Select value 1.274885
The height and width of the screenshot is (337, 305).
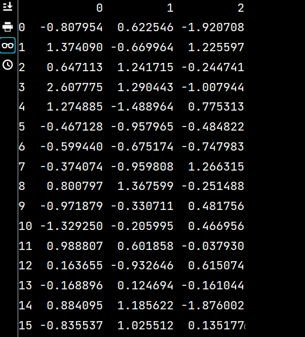pos(75,107)
